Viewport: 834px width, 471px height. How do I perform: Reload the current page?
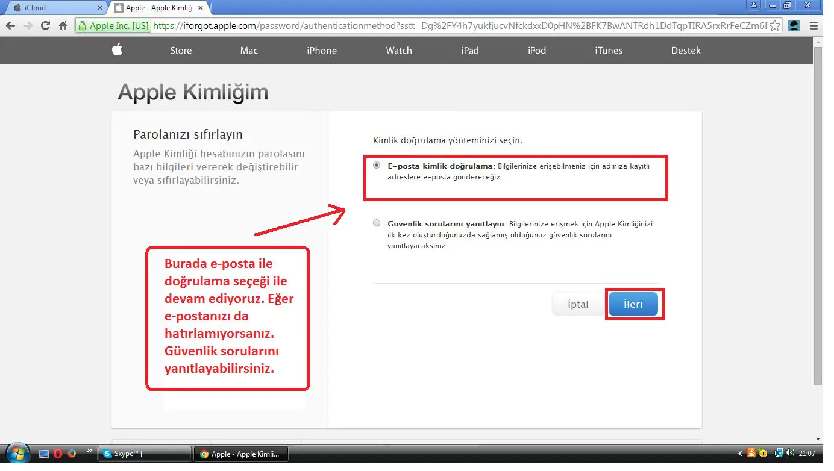click(x=46, y=25)
